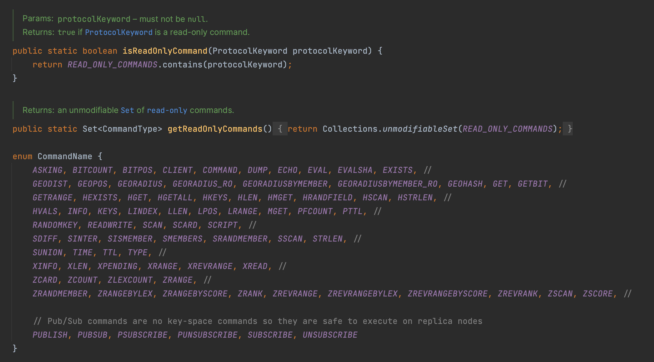654x362 pixels.
Task: Click the getReadOnlyCommands method name
Action: point(215,129)
